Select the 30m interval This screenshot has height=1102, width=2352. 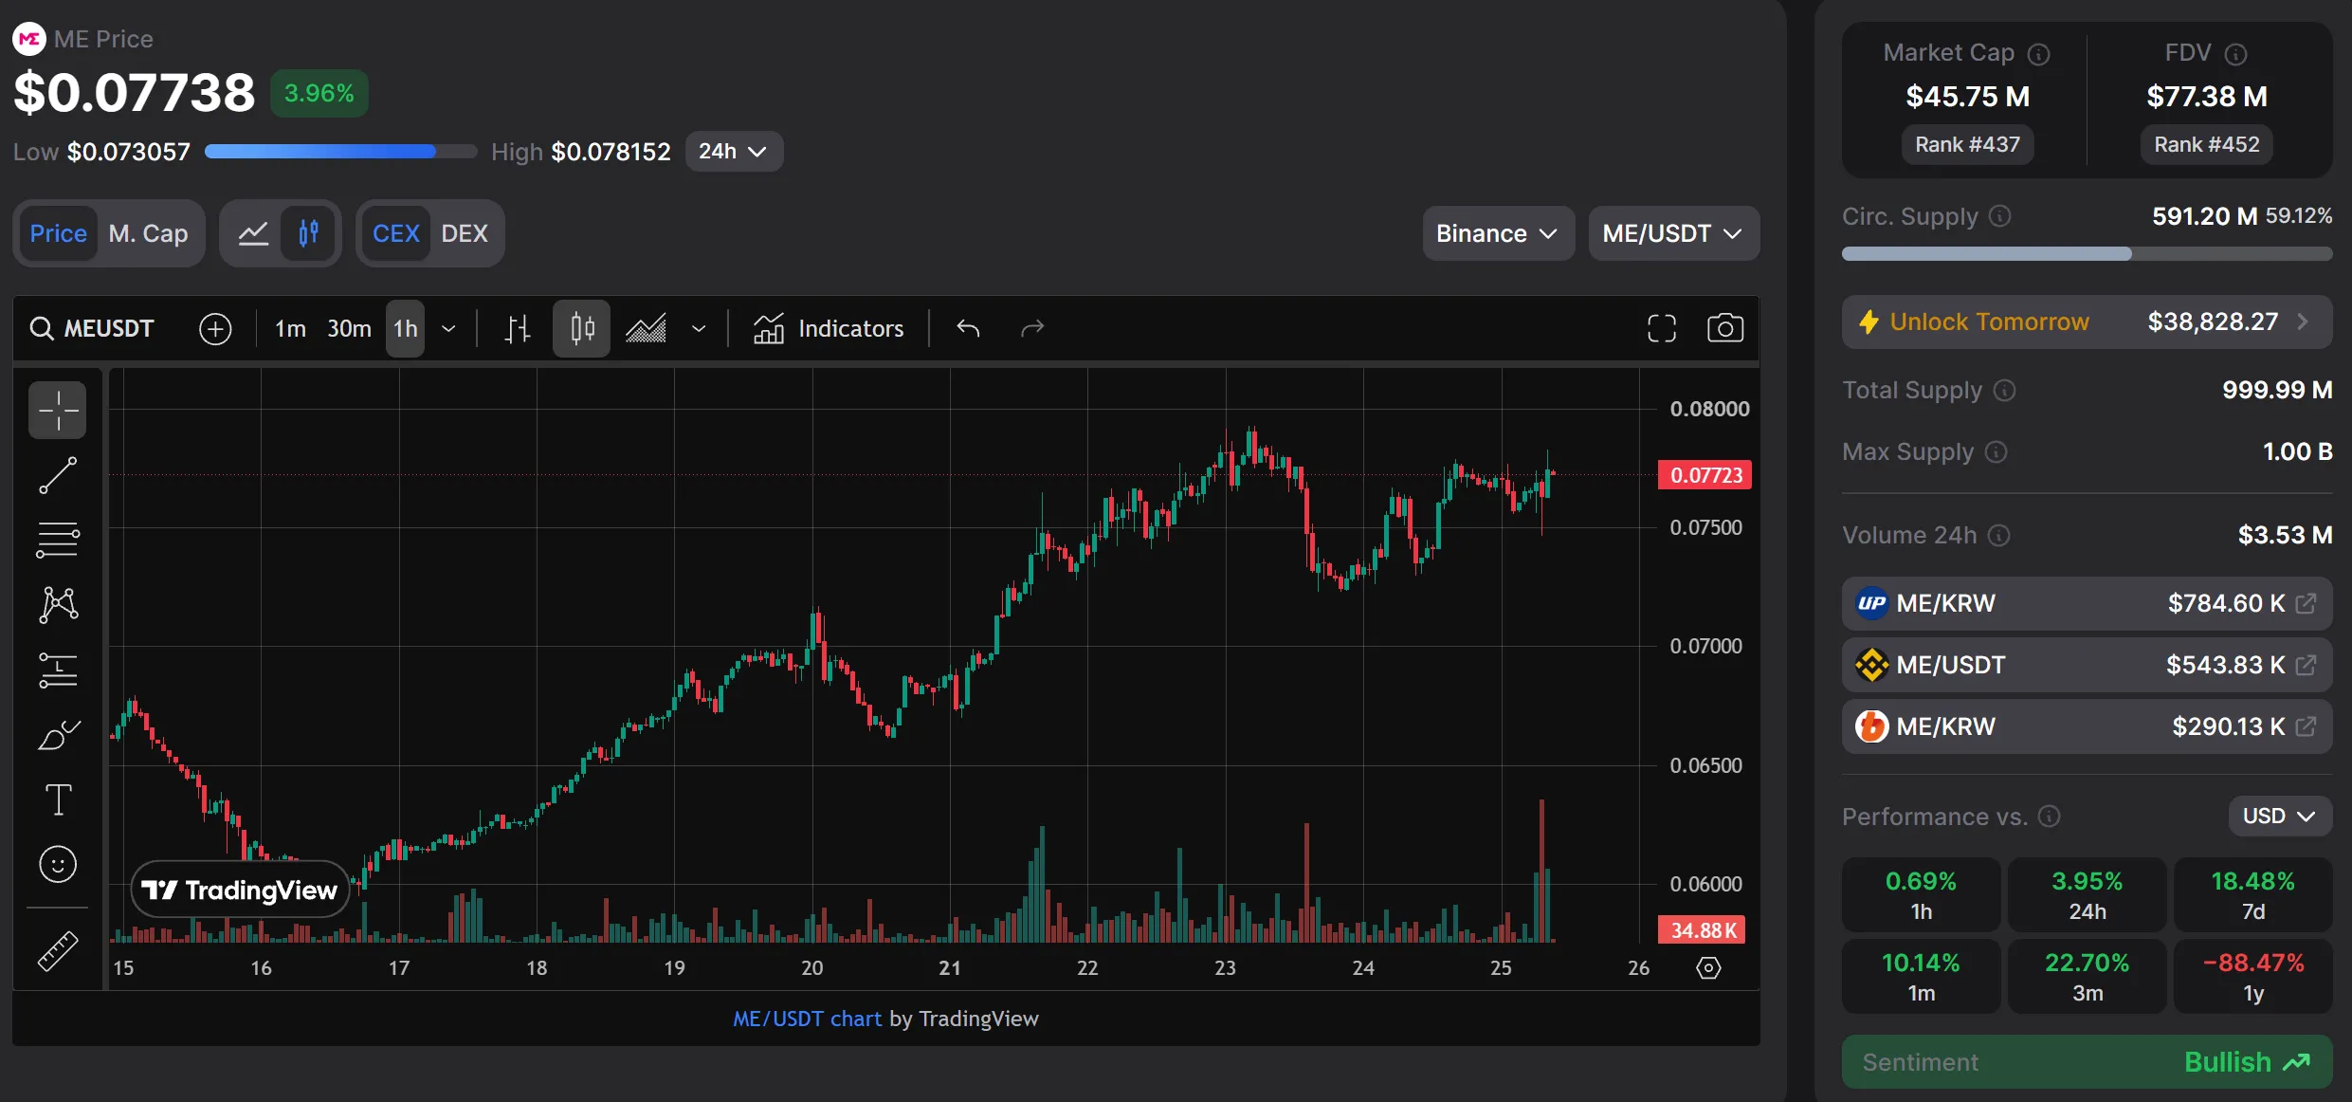click(349, 328)
